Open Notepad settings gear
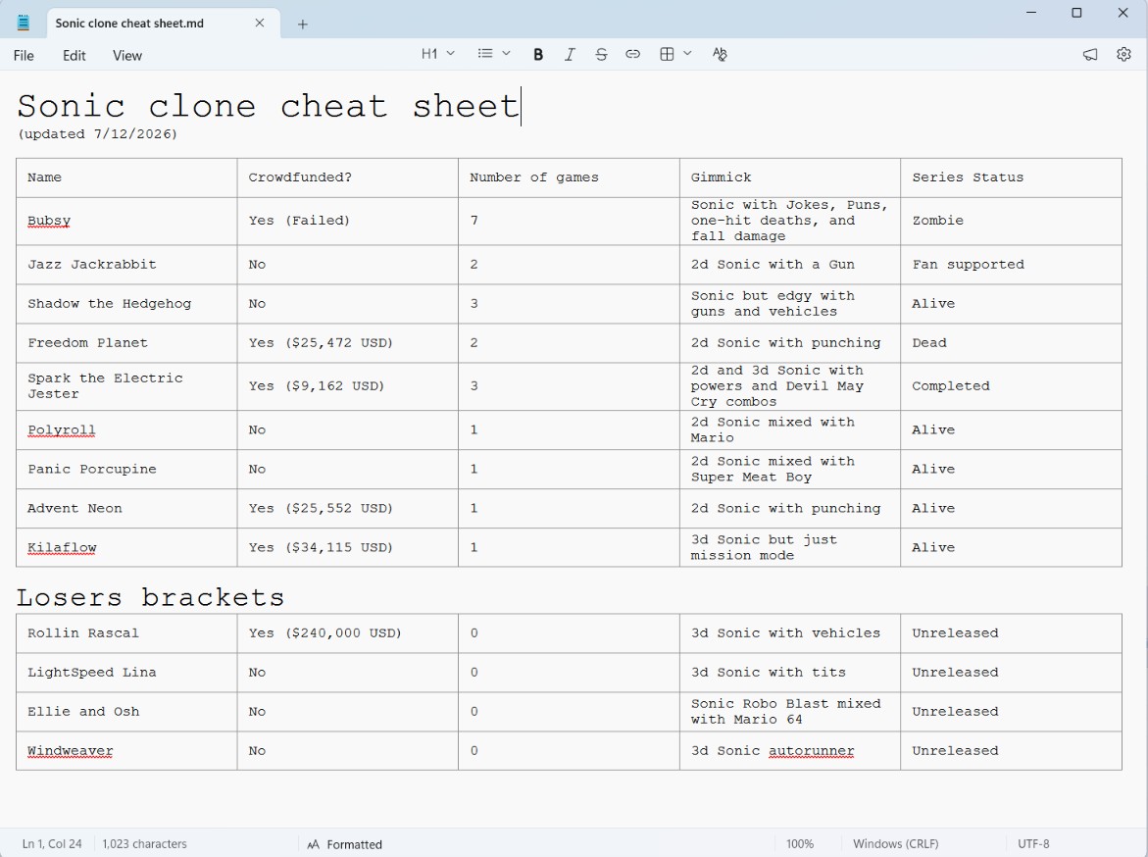The width and height of the screenshot is (1148, 857). point(1123,54)
